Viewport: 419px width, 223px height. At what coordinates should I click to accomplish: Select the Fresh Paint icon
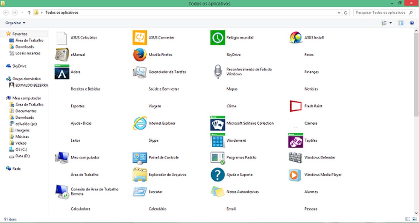pyautogui.click(x=295, y=106)
